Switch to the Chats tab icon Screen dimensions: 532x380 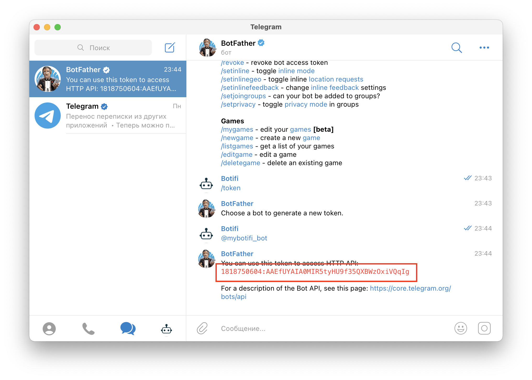click(128, 329)
